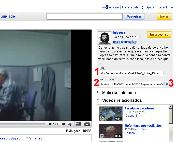This screenshot has height=142, width=177.
Task: Click the video description paragraph
Action: pyautogui.click(x=134, y=55)
